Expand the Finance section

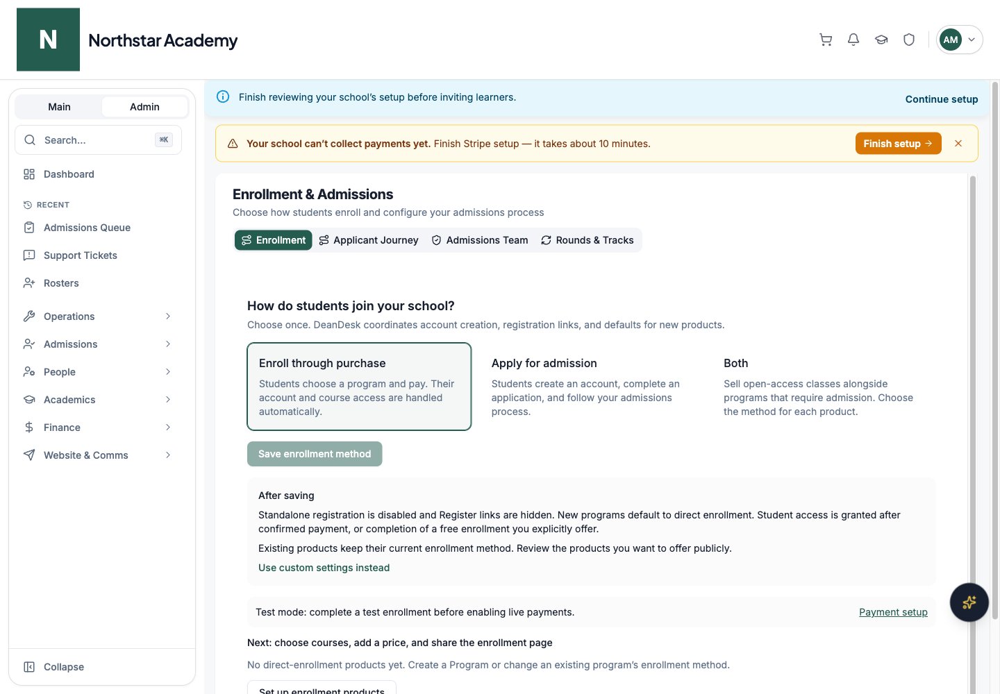click(x=99, y=428)
